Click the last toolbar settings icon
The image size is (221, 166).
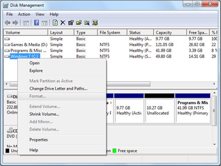point(95,23)
